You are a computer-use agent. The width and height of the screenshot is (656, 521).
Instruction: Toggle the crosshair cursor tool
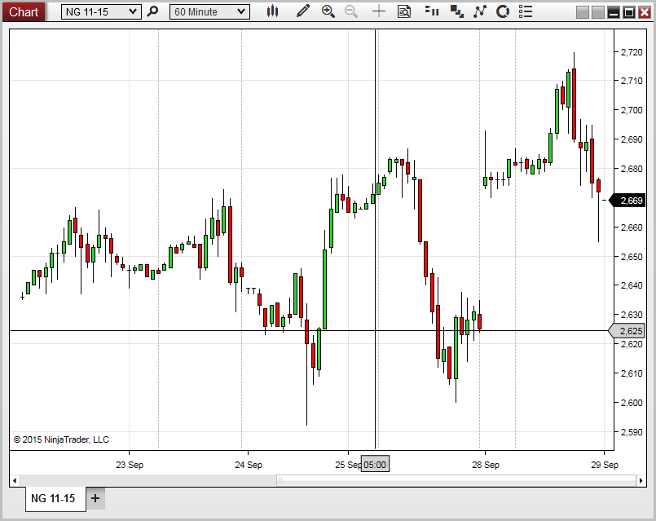pos(379,11)
